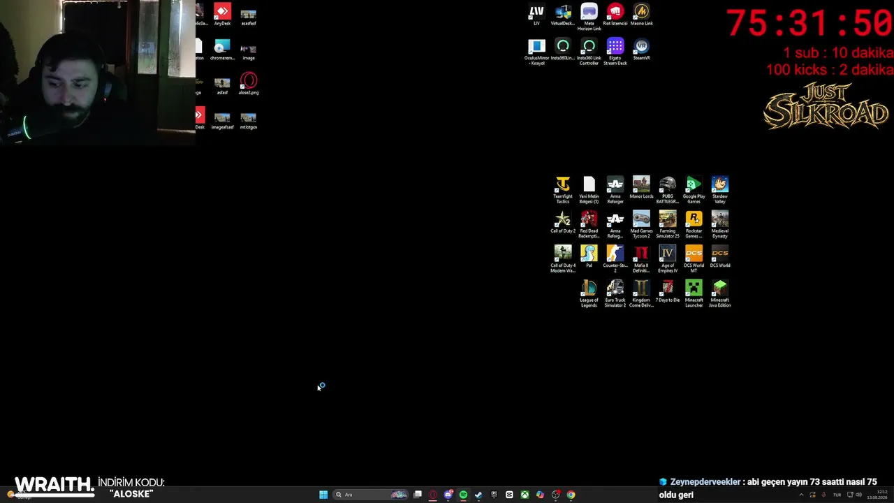Screen dimensions: 894x503
Task: Select the Pal desktop shortcut
Action: 589,256
